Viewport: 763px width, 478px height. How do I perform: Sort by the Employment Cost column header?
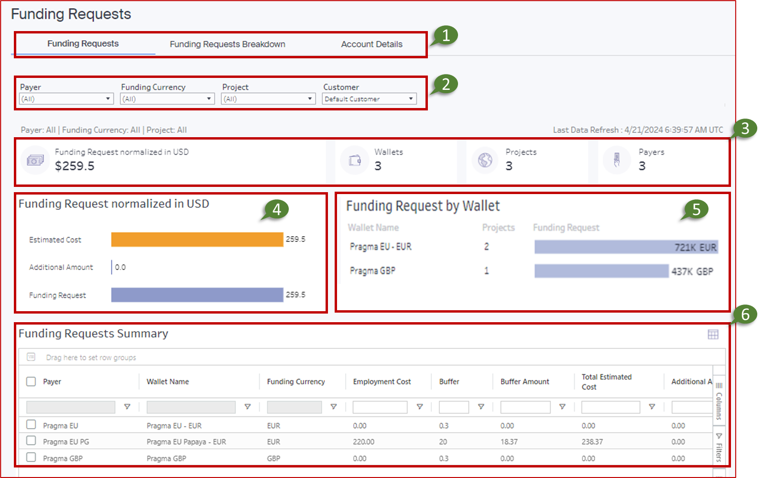point(382,381)
